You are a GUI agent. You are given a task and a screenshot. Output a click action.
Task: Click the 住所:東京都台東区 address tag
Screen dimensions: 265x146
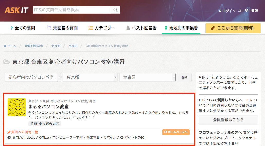click(x=45, y=124)
